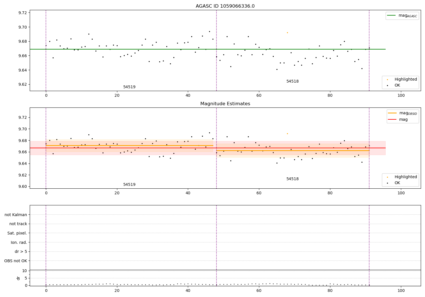The width and height of the screenshot is (425, 297).
Task: Click the red mag line in Magnitude Estimates
Action: (208, 148)
